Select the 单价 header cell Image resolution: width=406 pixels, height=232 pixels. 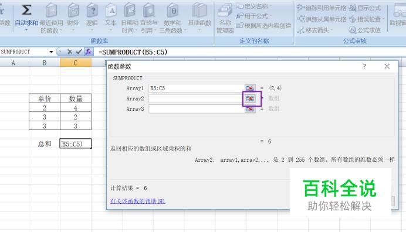coord(45,98)
